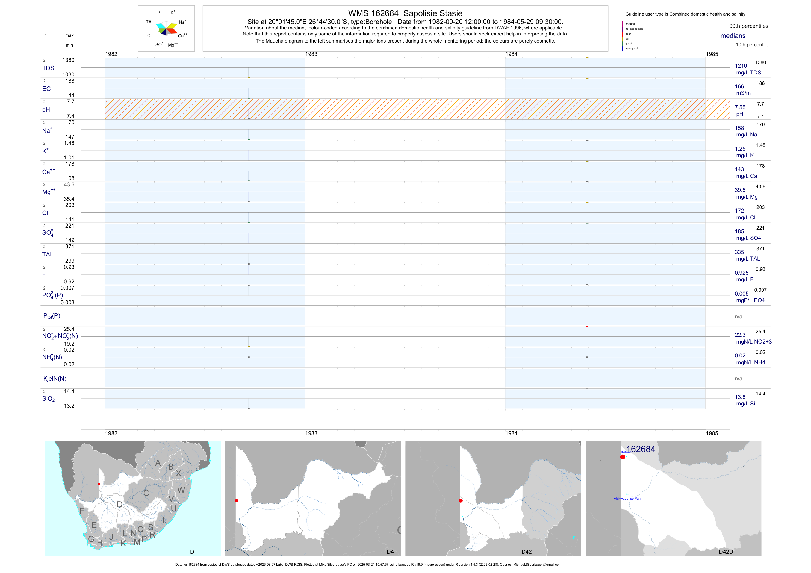This screenshot has height=573, width=811.
Task: Click the red site marker in D4 map
Action: [236, 500]
